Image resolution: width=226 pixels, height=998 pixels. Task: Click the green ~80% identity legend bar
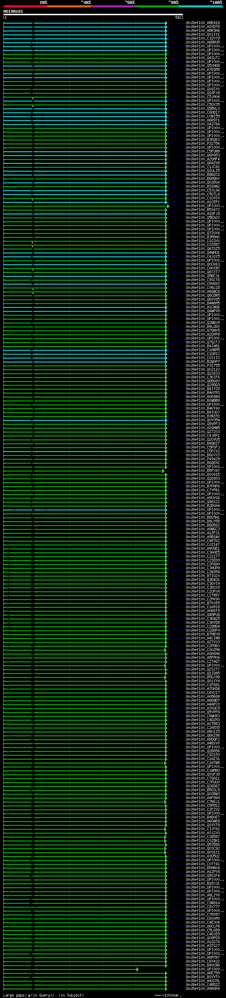point(157,6)
